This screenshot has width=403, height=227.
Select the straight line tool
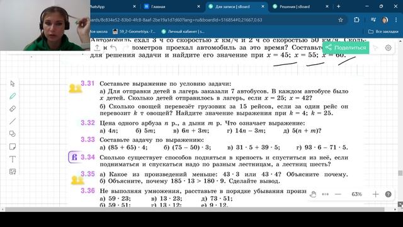tap(13, 121)
